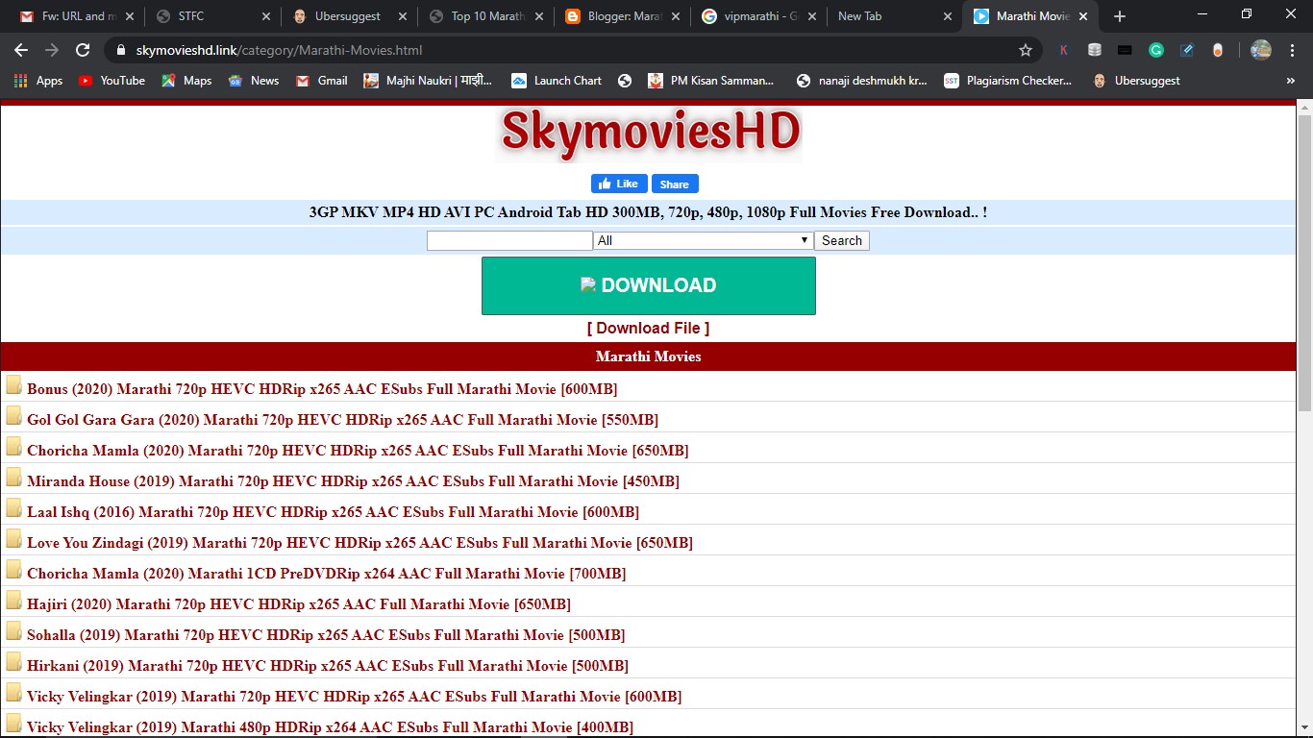Open Hajiri (2020) movie link

299,604
